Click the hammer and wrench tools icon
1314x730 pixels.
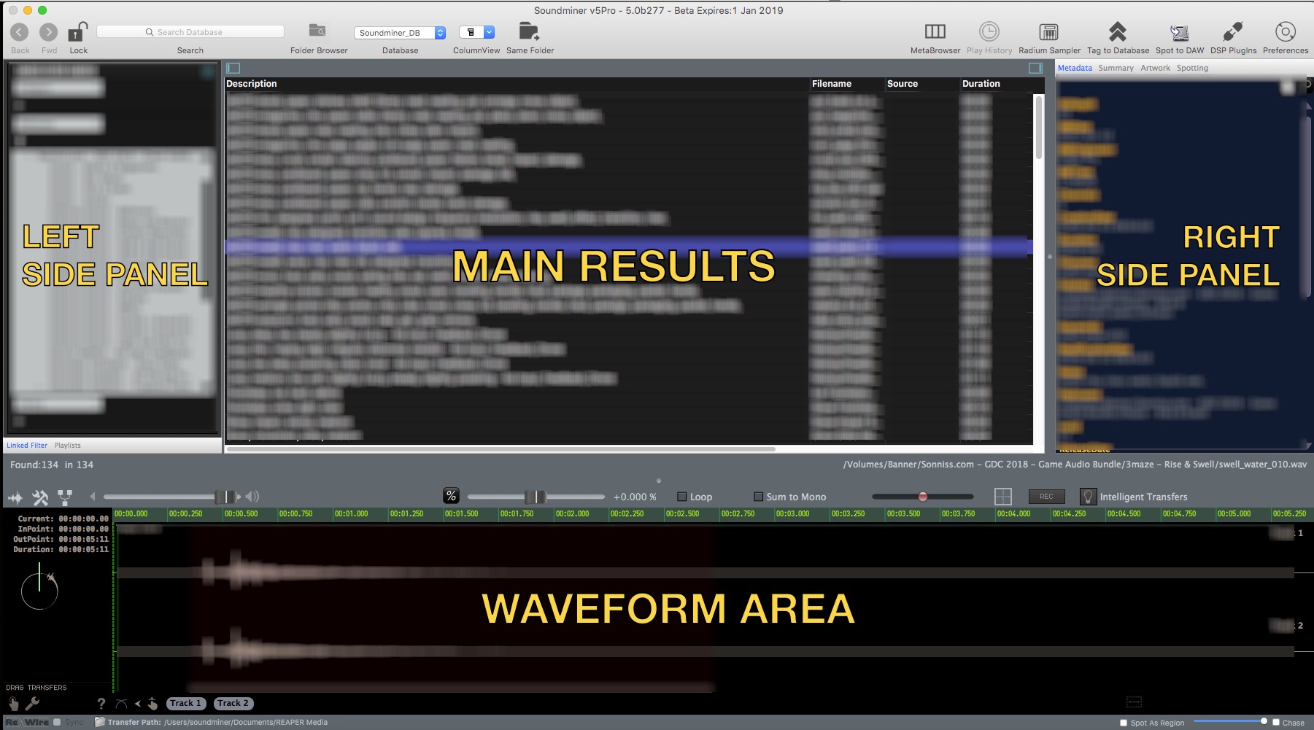(x=40, y=497)
